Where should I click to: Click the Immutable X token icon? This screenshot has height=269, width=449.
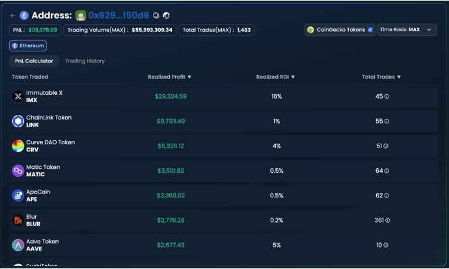18,96
